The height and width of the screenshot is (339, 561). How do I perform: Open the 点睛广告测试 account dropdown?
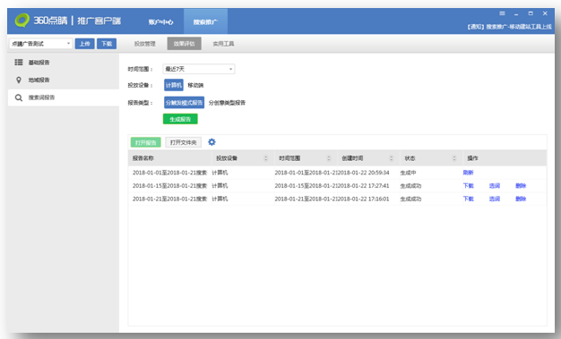click(41, 44)
